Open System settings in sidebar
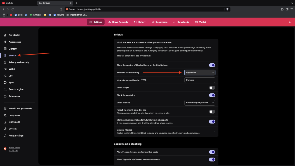 pyautogui.click(x=10, y=129)
